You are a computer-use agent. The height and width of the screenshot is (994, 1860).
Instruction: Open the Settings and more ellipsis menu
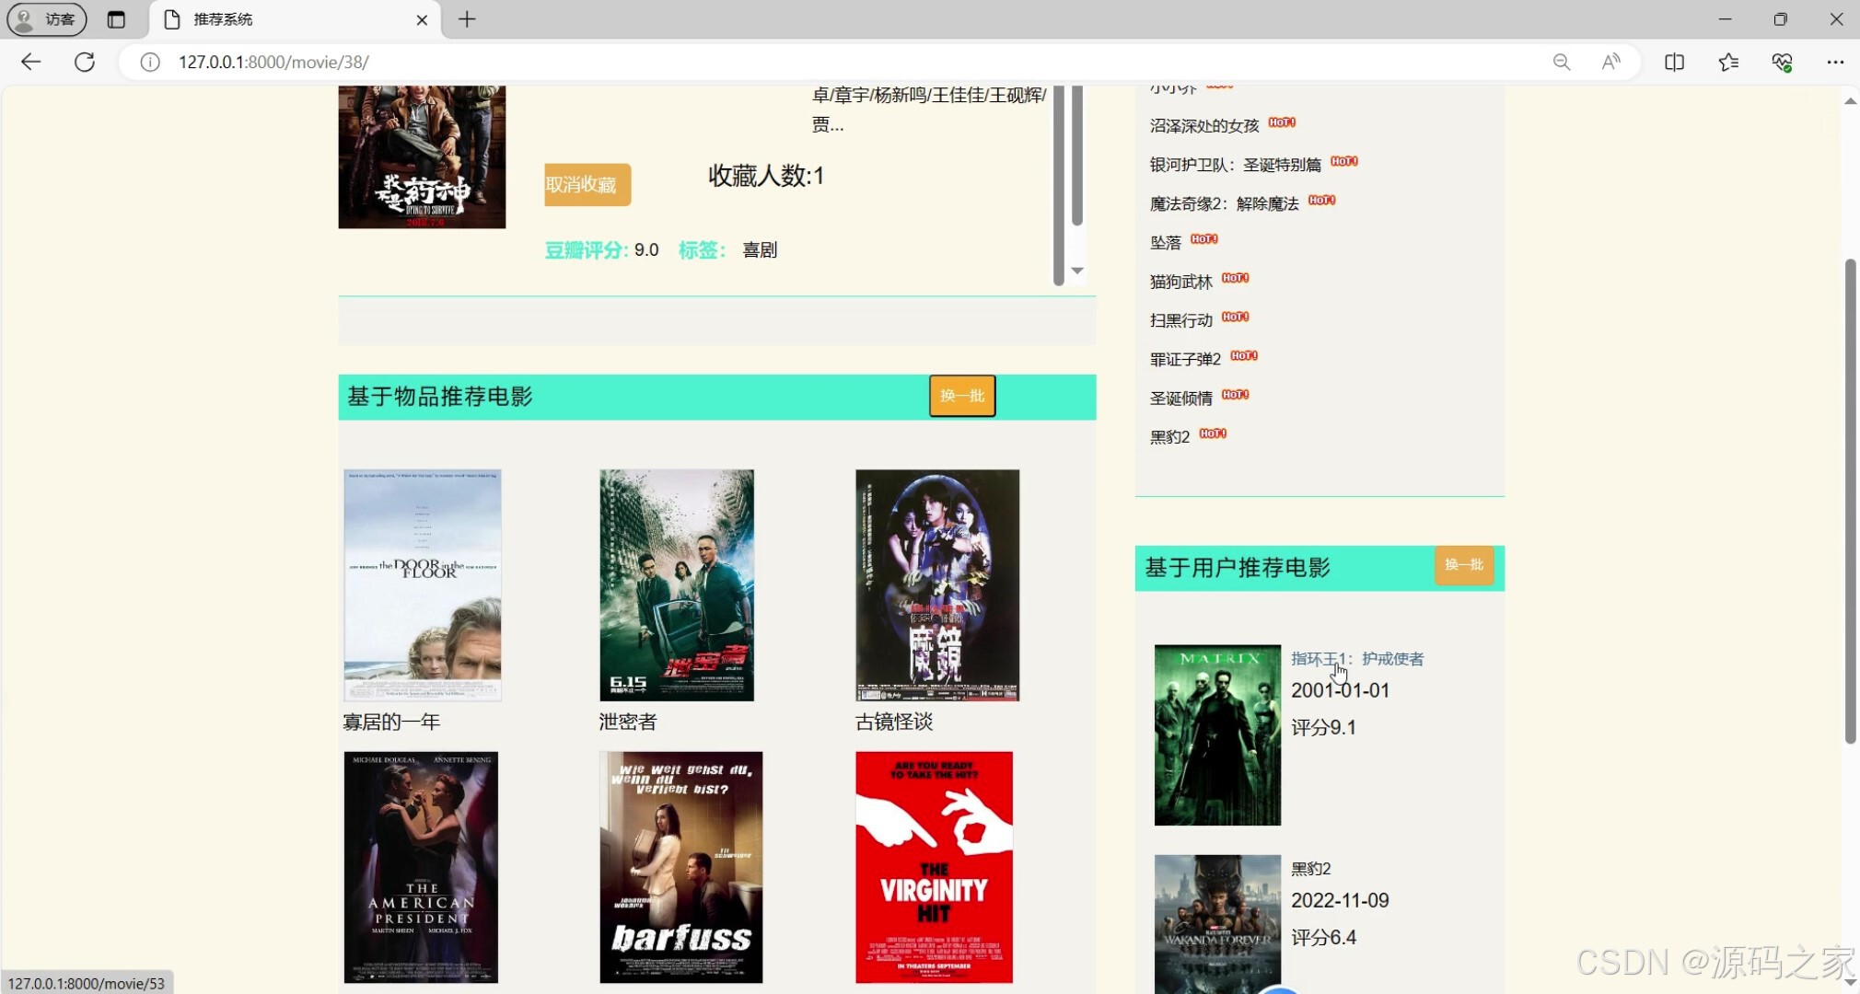[1835, 62]
